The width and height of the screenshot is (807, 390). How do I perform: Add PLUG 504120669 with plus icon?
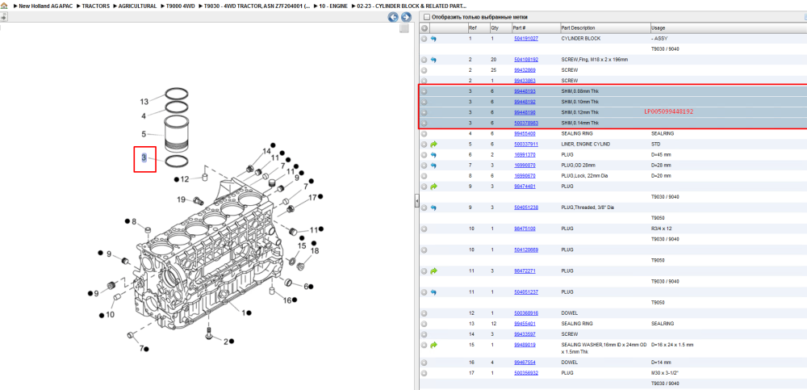coord(424,250)
